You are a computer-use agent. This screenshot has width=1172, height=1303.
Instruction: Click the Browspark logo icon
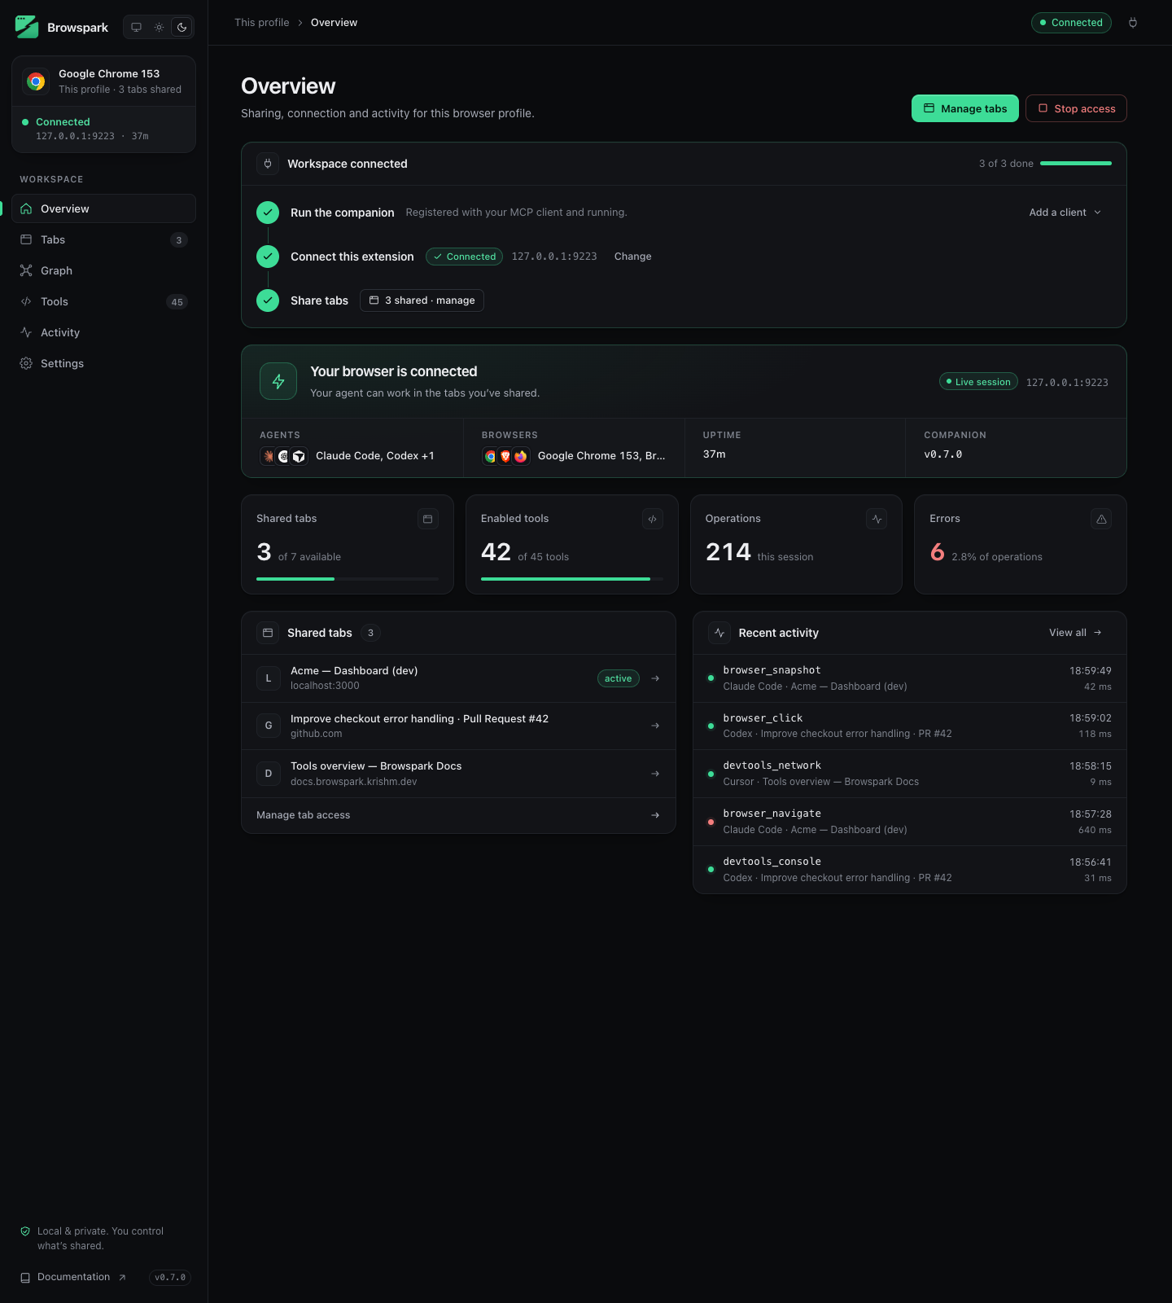(x=27, y=27)
